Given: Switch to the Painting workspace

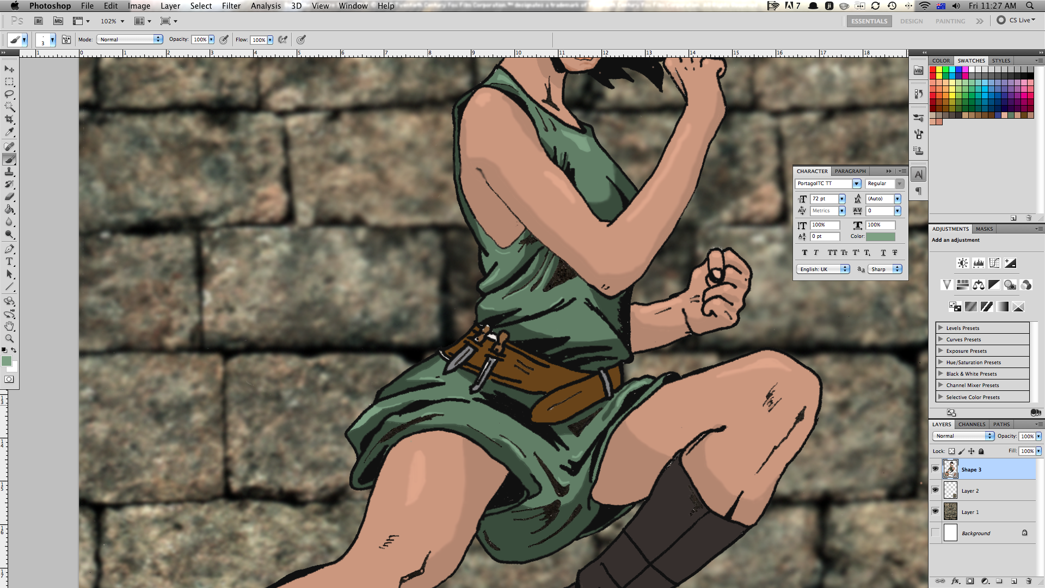Looking at the screenshot, I should [950, 21].
